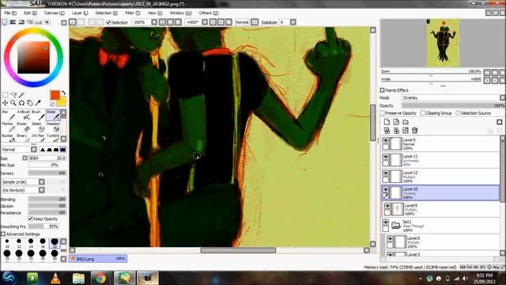Show the color wheel panel toggle
The height and width of the screenshot is (285, 506).
[x=5, y=22]
